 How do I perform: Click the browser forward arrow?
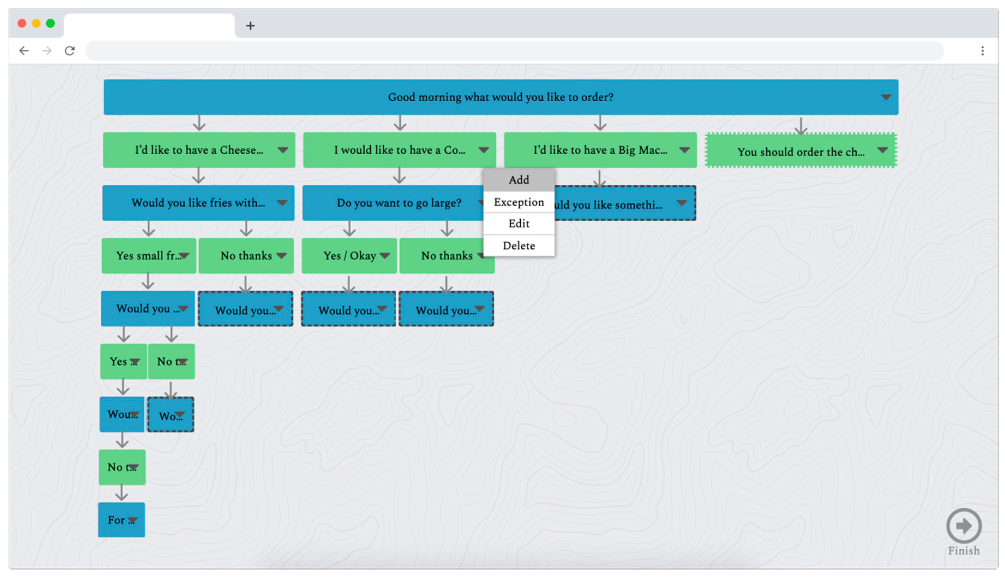pyautogui.click(x=47, y=51)
